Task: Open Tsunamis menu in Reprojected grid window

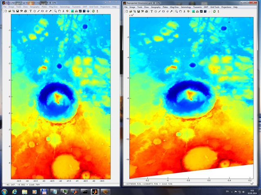Action: 197,7
